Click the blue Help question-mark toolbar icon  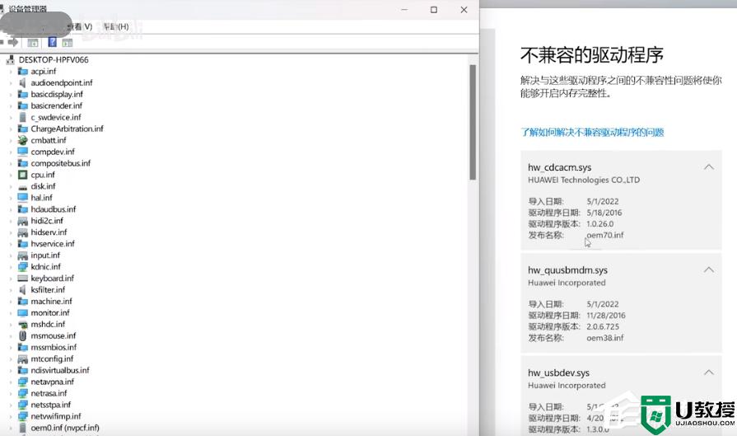(53, 42)
